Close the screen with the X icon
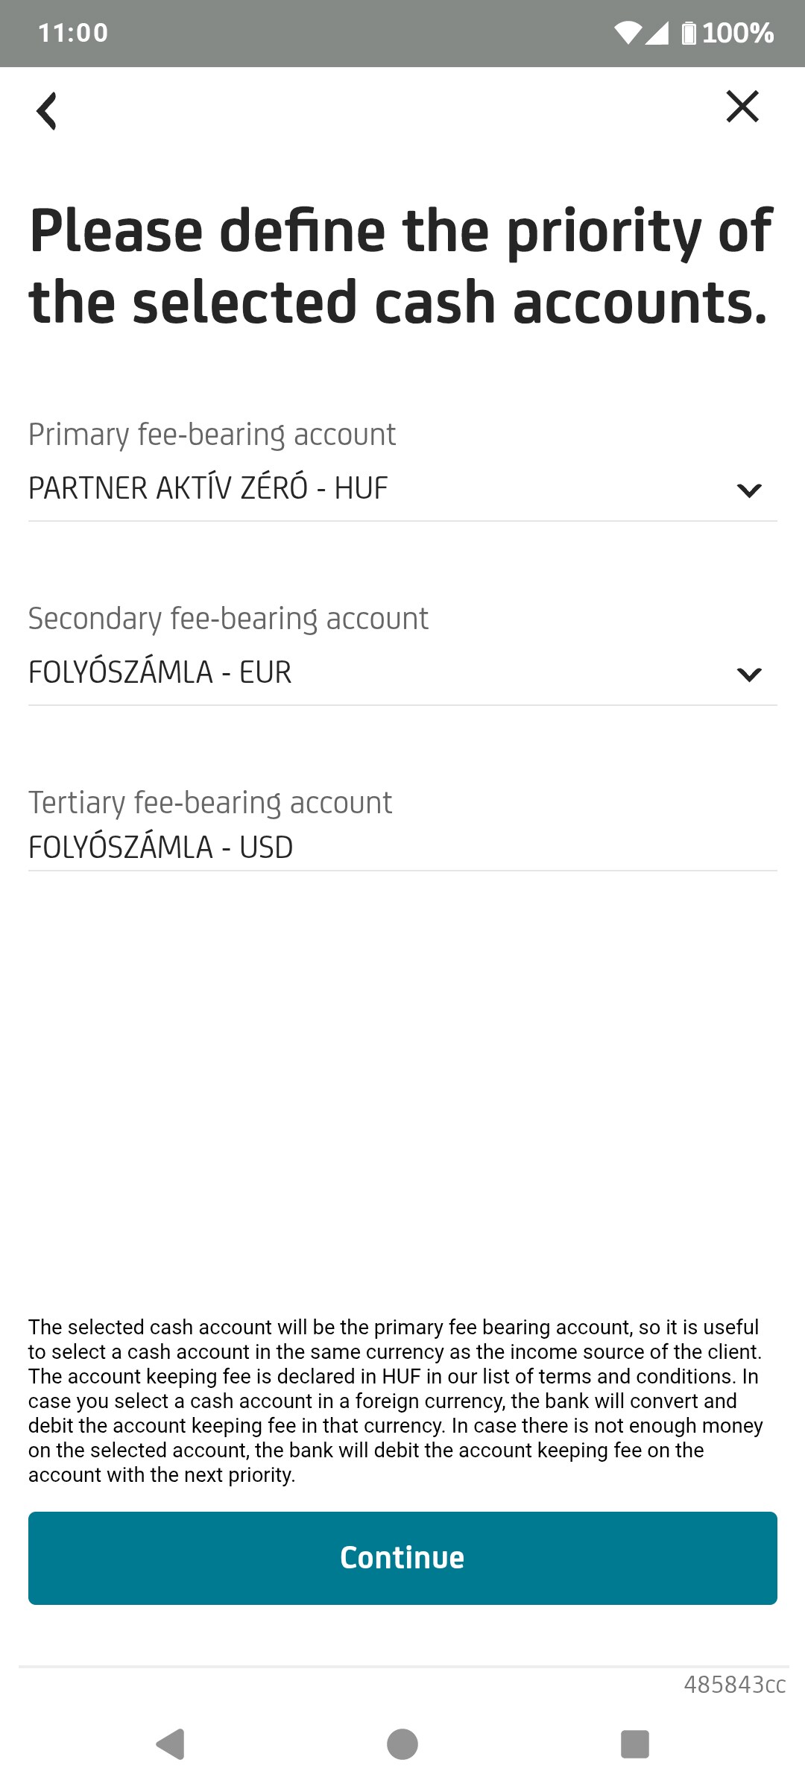 (x=742, y=107)
